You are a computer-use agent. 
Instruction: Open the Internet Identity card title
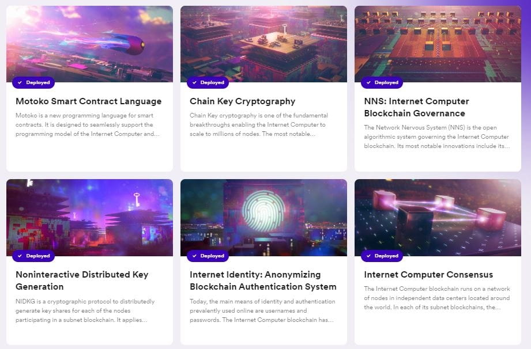pos(263,280)
